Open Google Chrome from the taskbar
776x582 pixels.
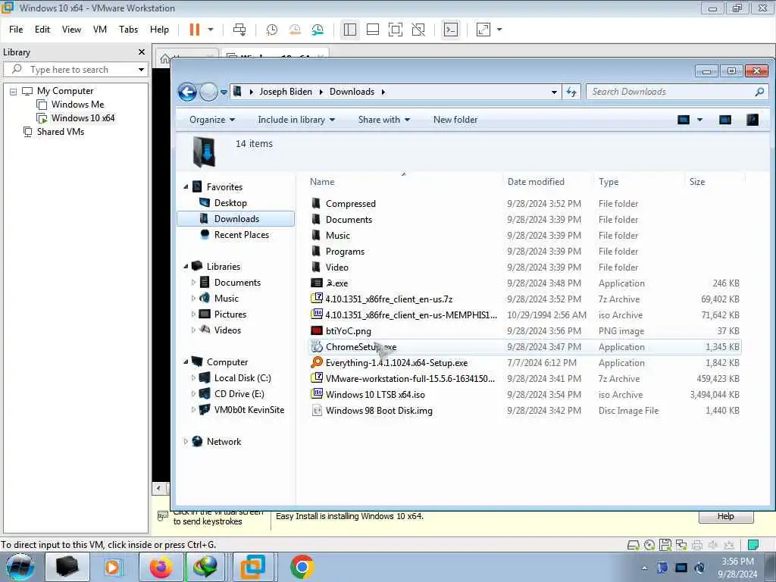(x=302, y=567)
